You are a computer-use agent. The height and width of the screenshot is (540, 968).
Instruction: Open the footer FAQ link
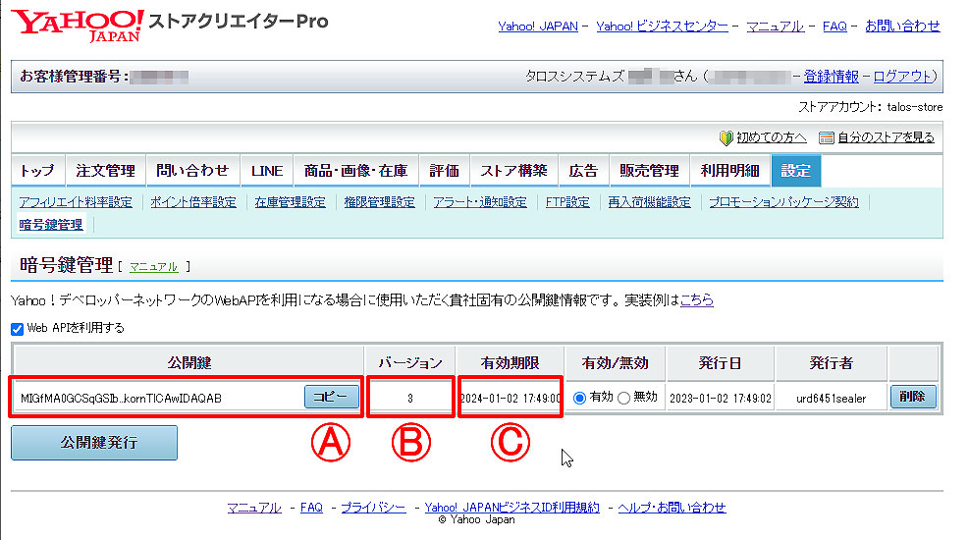[311, 508]
